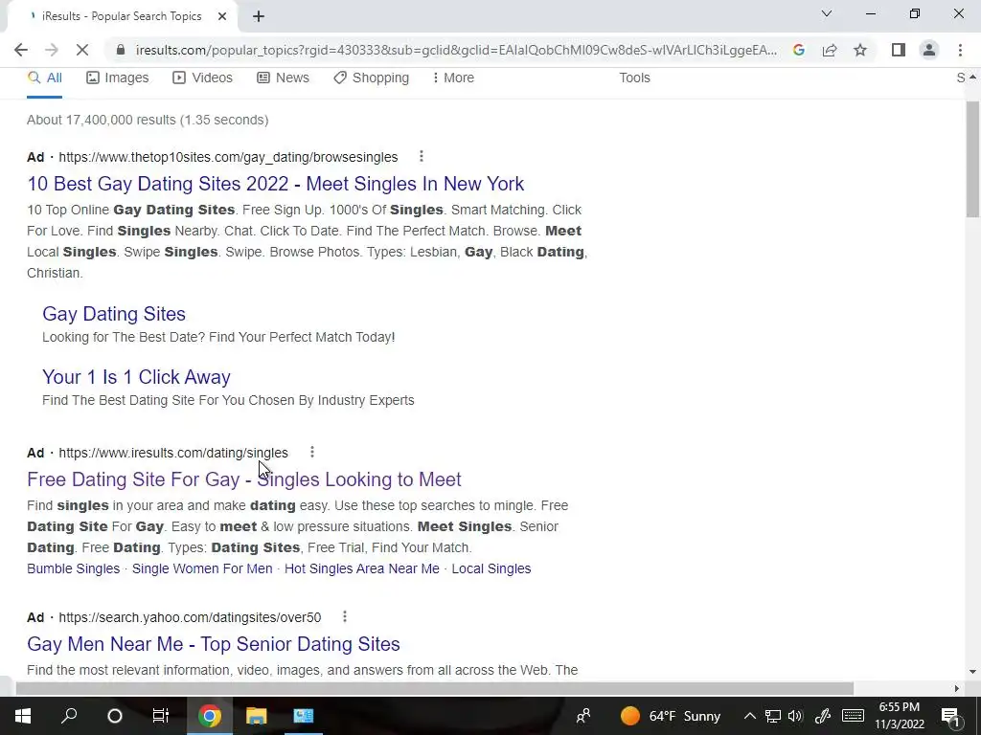Click the search.yahoo.com ad URL text
Image resolution: width=981 pixels, height=735 pixels.
(191, 617)
